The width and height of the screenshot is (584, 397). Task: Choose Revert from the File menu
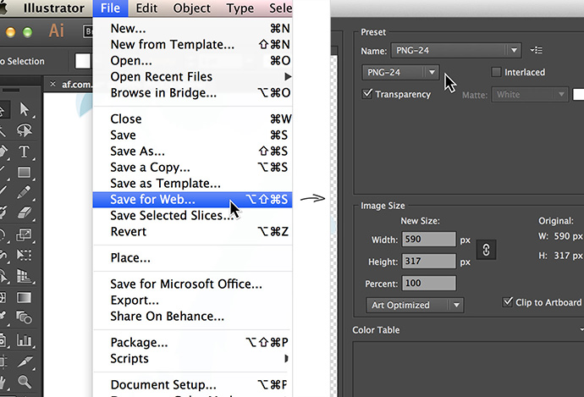192,231
